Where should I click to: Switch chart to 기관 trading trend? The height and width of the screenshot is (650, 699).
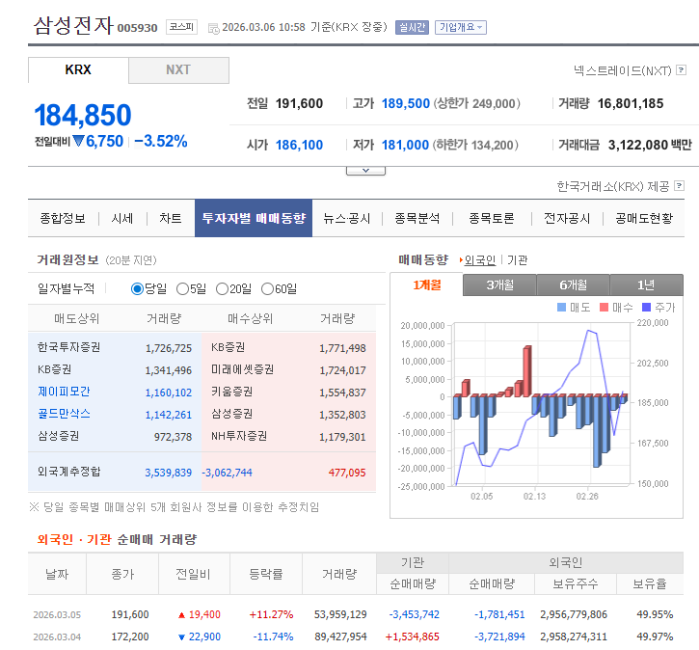tap(517, 260)
